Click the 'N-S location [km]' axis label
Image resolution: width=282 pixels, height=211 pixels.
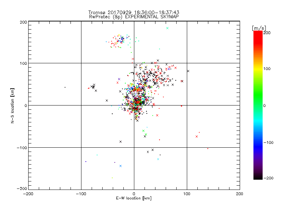[12, 106]
